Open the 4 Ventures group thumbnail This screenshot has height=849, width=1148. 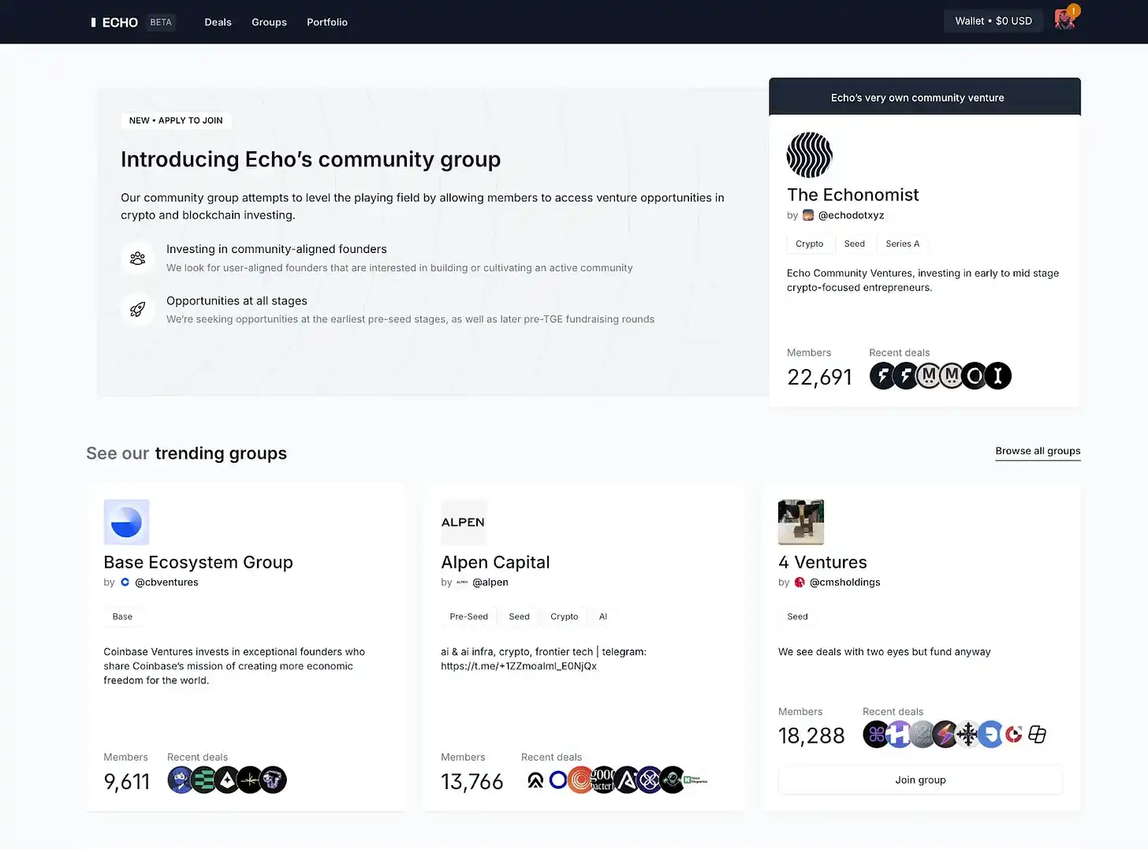click(800, 522)
